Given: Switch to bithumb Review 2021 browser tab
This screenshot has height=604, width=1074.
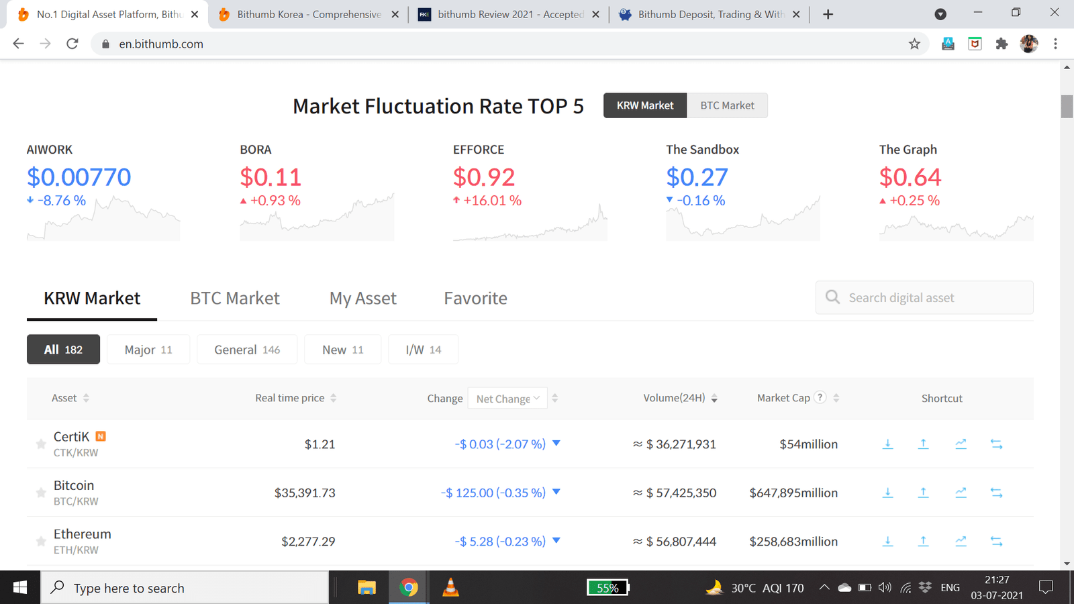Looking at the screenshot, I should 507,14.
